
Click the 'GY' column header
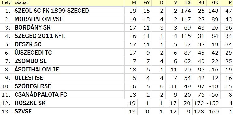[x=147, y=3]
